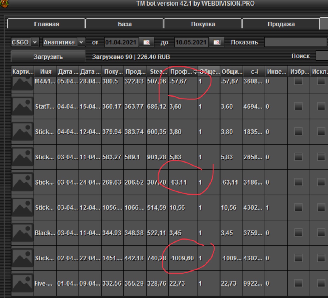This screenshot has height=298, width=328.
Task: Switch to the Покупка tab
Action: 203,24
